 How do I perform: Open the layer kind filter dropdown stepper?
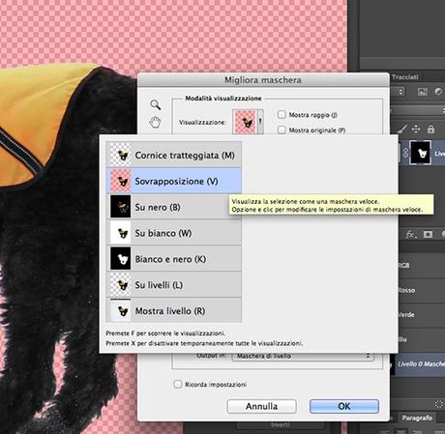(x=400, y=92)
